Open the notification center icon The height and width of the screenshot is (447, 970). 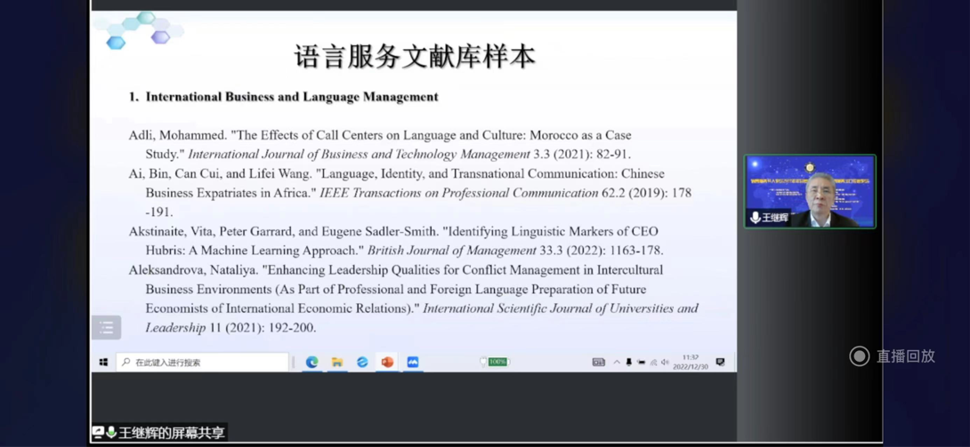720,363
